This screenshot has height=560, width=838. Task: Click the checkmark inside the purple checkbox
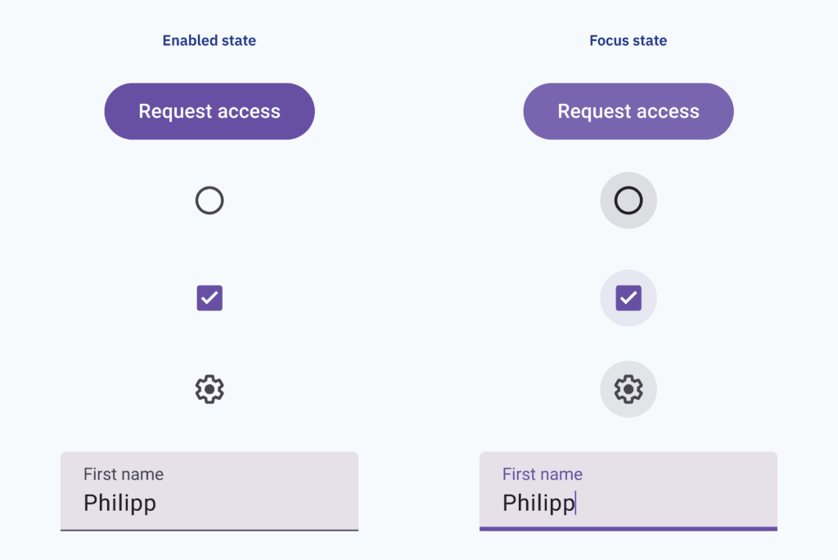pos(209,298)
